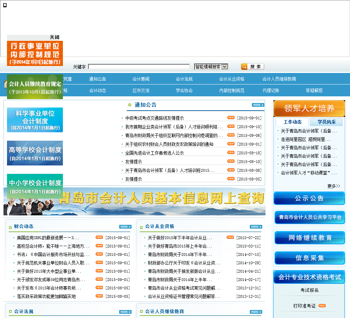The width and height of the screenshot is (350, 318).
Task: Click MORE icon beside 通知公告 heading
Action: click(x=258, y=105)
